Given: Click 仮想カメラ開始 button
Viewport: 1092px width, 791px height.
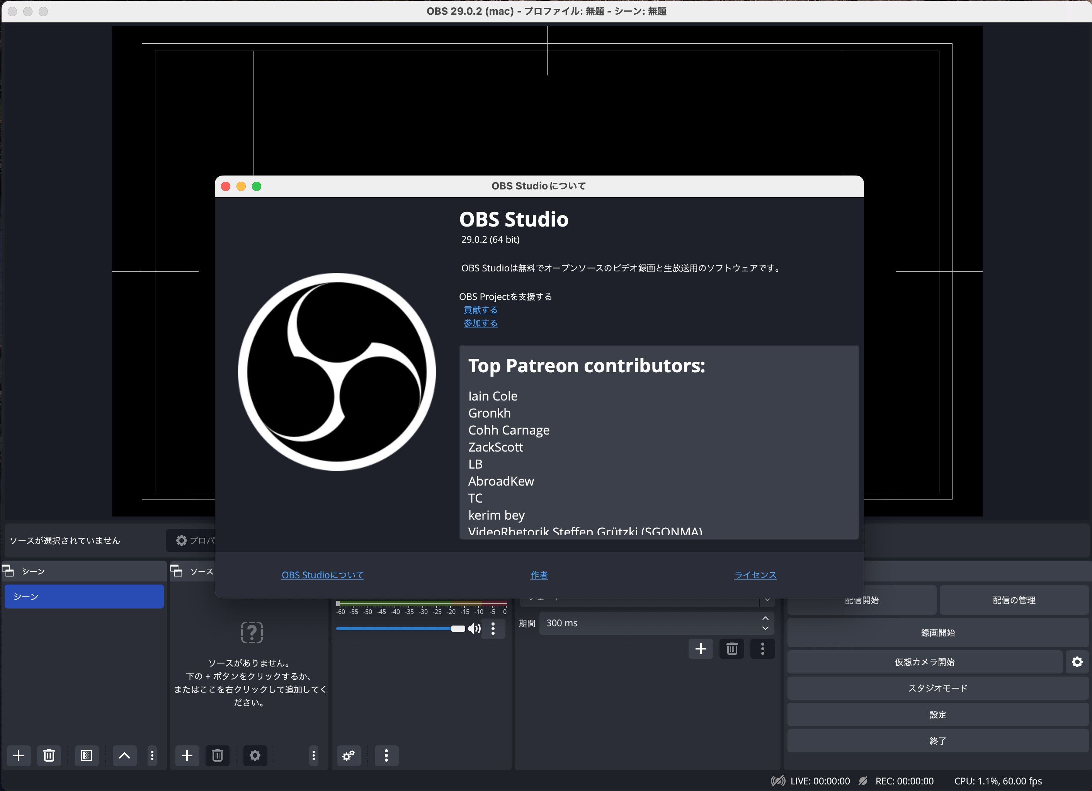Looking at the screenshot, I should pyautogui.click(x=925, y=662).
